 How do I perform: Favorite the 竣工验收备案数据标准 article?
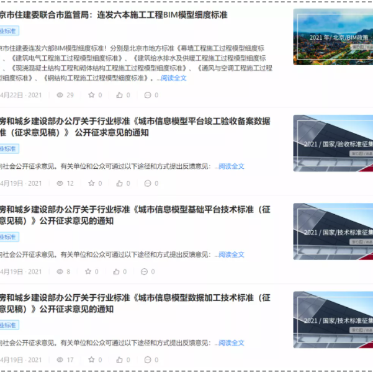(x=92, y=183)
